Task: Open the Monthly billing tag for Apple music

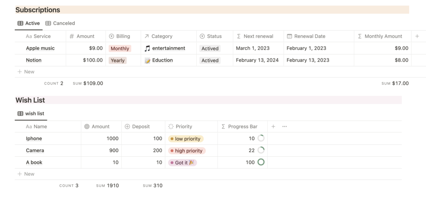Action: pyautogui.click(x=120, y=49)
